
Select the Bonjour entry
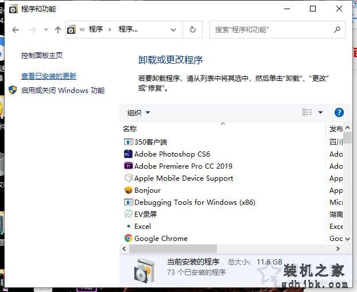(x=148, y=190)
